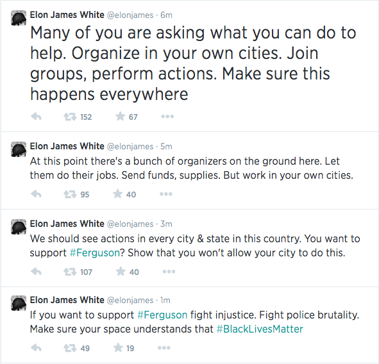Expand more options on the 5m tweet

[166, 194]
